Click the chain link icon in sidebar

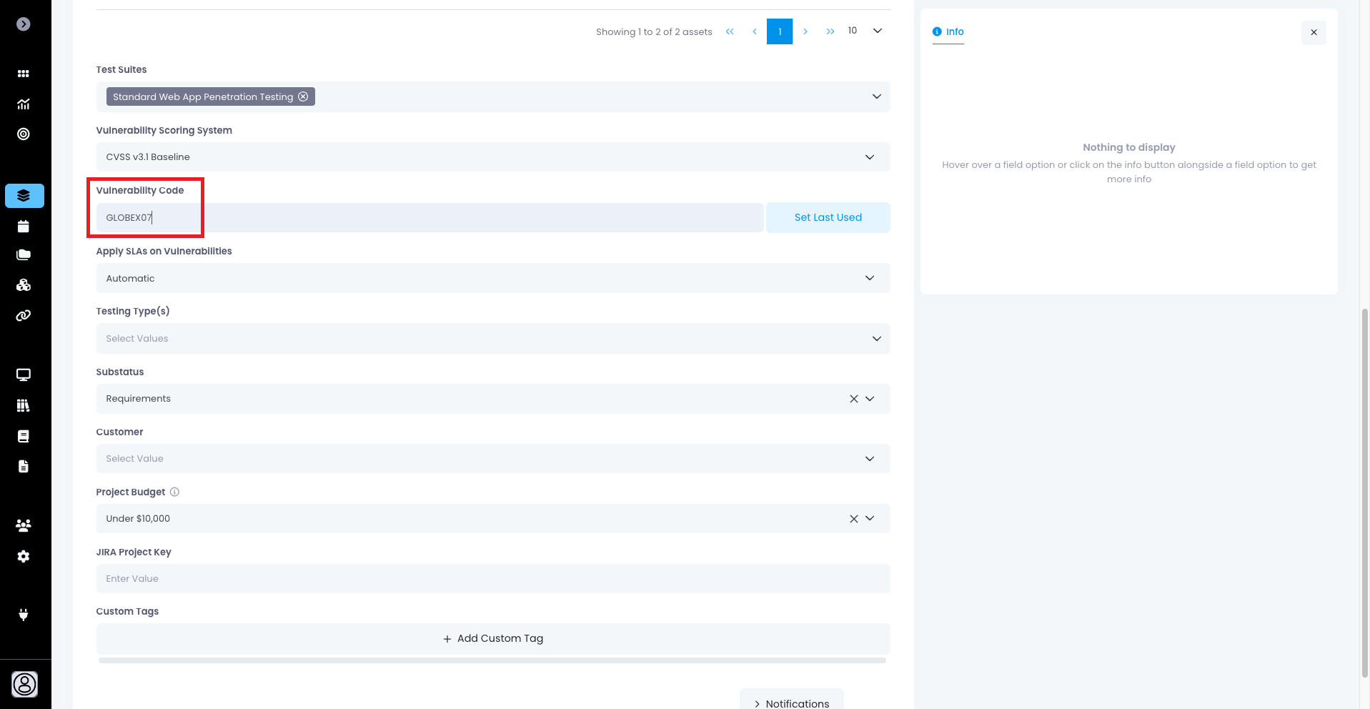click(24, 315)
